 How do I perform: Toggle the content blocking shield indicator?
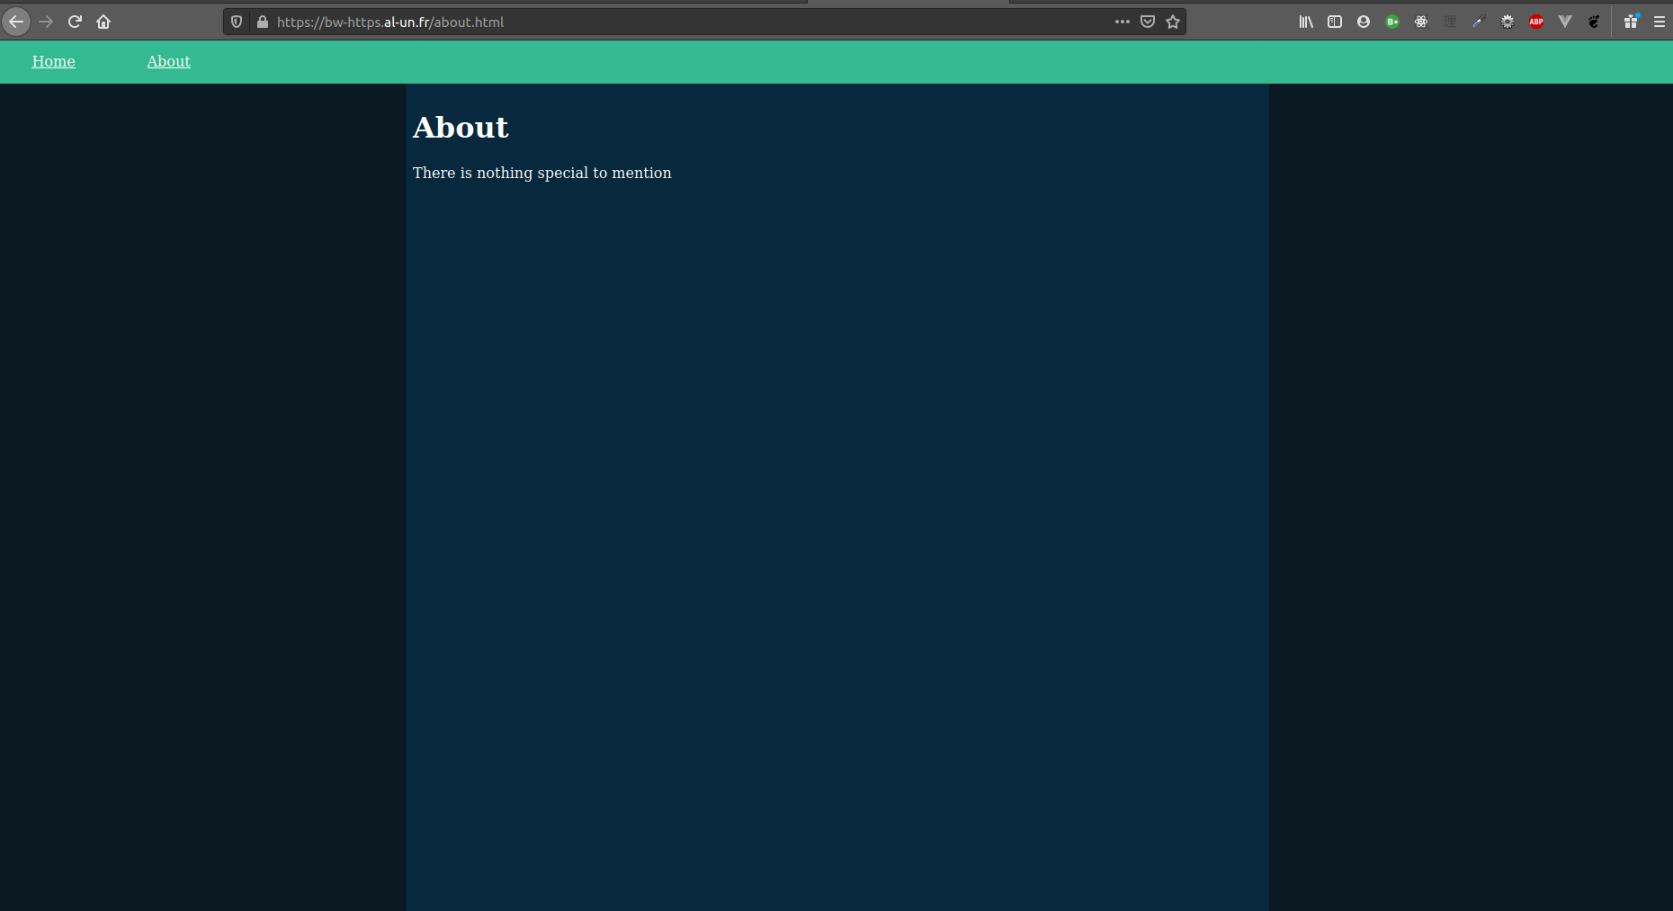point(236,22)
